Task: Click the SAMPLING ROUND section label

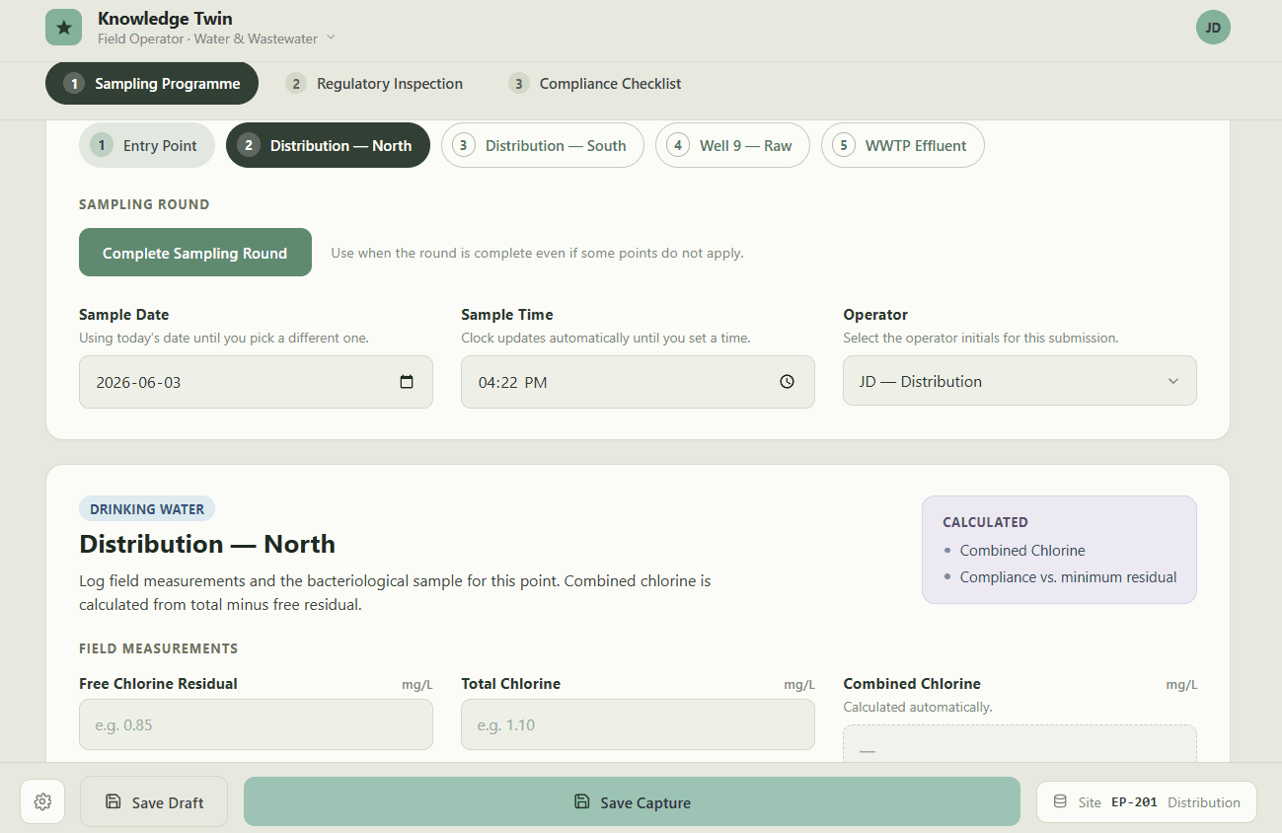Action: click(x=144, y=204)
